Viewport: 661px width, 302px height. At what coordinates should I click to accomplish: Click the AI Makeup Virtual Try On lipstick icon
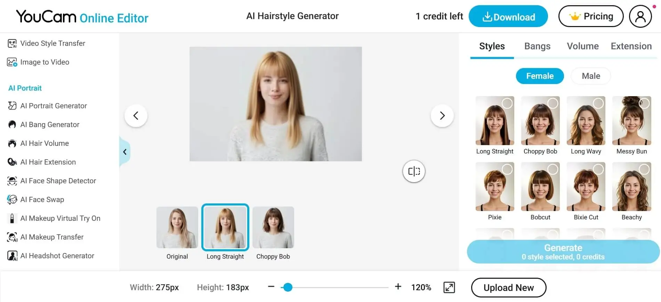12,218
